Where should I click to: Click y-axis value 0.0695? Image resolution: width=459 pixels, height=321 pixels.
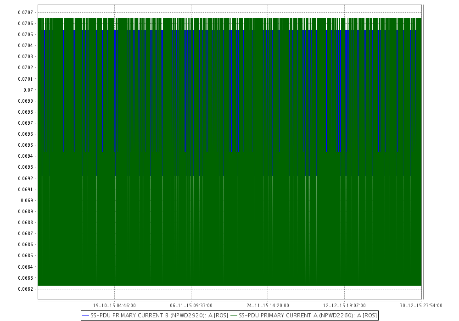[x=25, y=145]
